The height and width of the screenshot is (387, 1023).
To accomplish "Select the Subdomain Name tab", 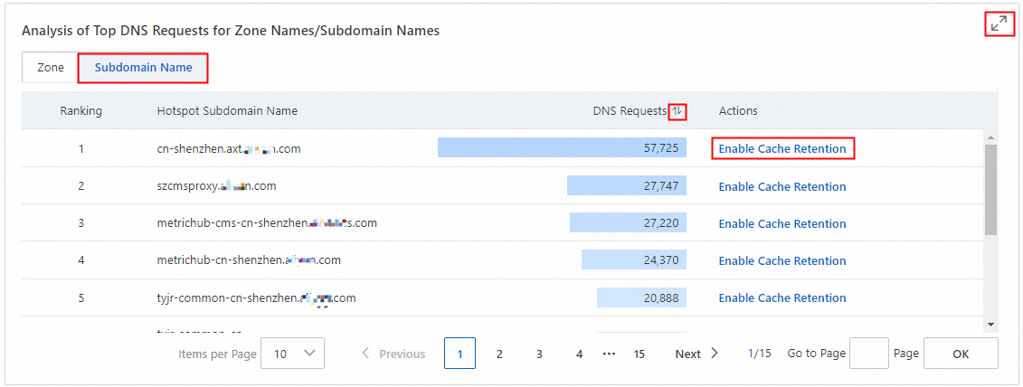I will (x=144, y=68).
